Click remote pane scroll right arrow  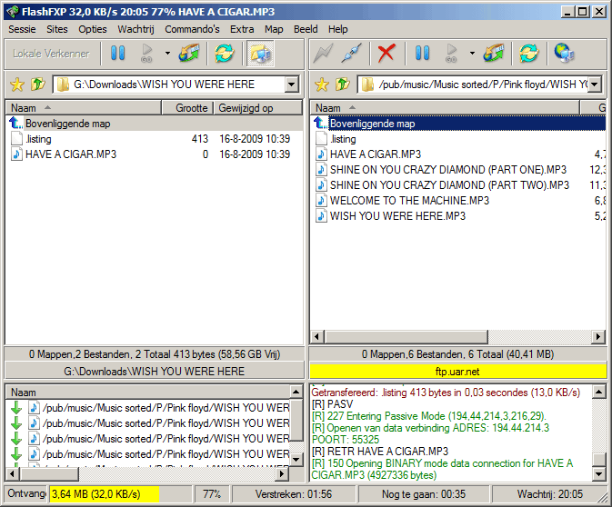click(598, 336)
